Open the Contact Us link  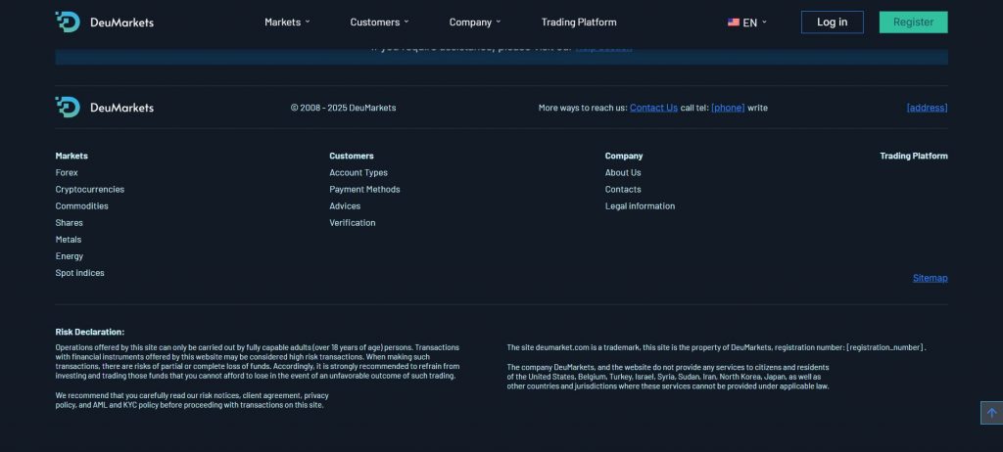pos(653,108)
